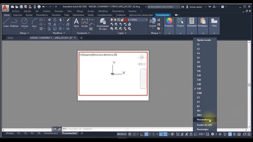This screenshot has width=253, height=142.
Task: Expand the Iniciar sesión dropdown
Action: click(x=206, y=7)
